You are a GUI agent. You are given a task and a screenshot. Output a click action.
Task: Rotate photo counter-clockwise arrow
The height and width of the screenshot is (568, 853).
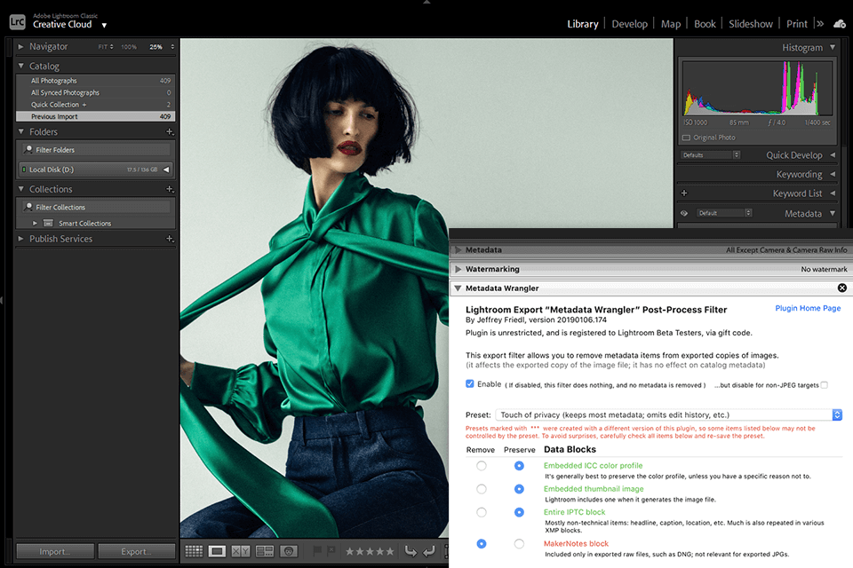411,551
